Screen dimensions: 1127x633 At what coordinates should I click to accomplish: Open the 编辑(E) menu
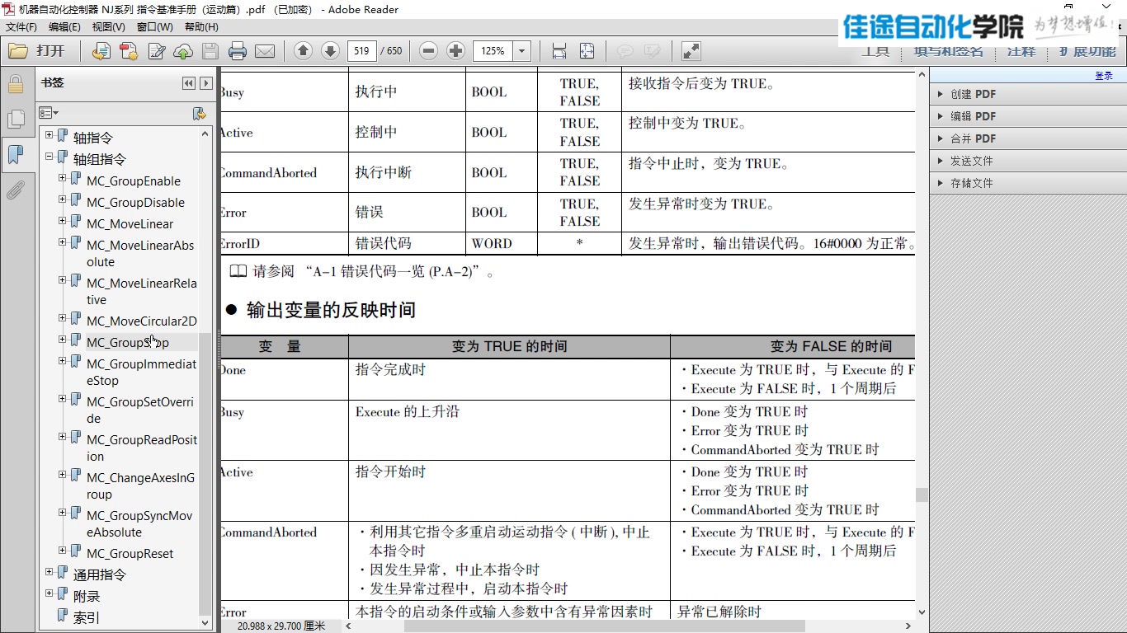coord(64,27)
